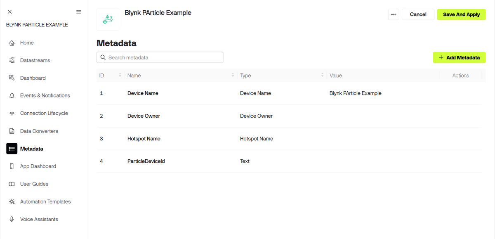Click ID cell of Device Name row
This screenshot has height=239, width=495.
(101, 93)
